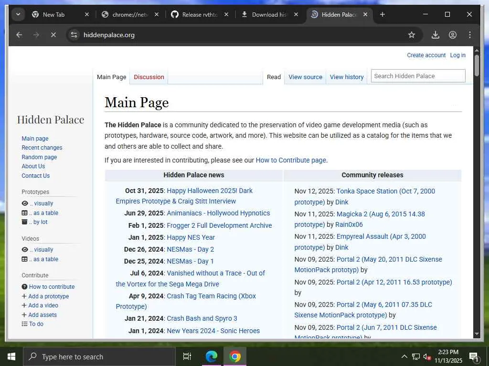Open user Rain0x06 link
Image resolution: width=489 pixels, height=366 pixels.
coord(349,224)
